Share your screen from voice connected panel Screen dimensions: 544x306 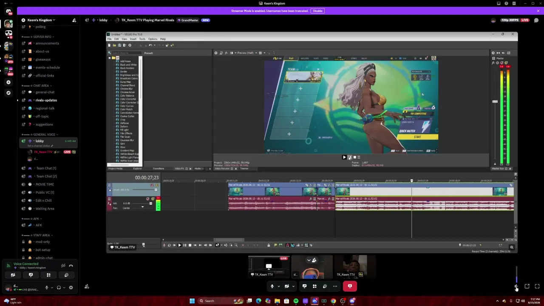pyautogui.click(x=31, y=275)
